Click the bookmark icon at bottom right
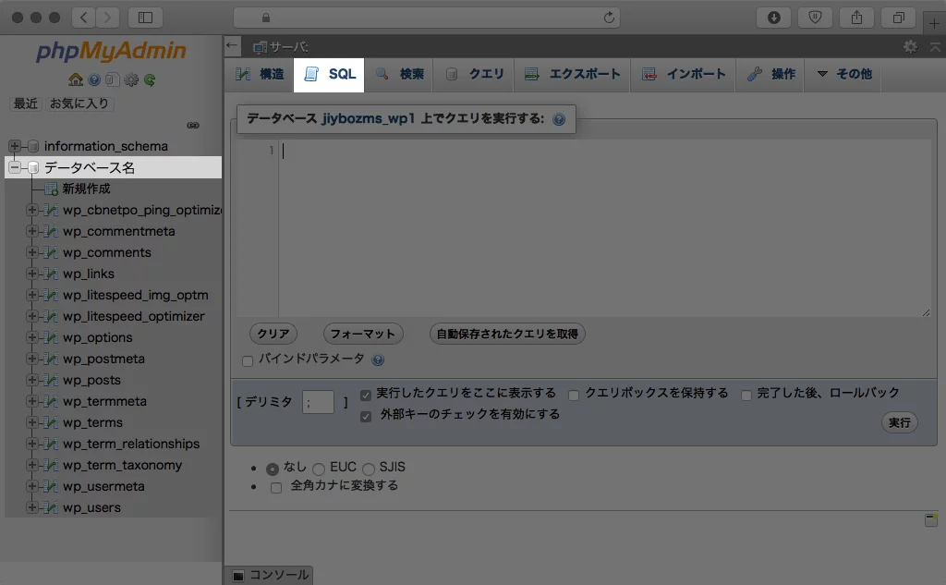Viewport: 946px width, 585px height. click(931, 519)
